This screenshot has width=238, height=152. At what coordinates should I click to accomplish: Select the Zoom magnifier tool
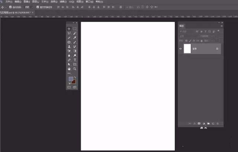75,69
